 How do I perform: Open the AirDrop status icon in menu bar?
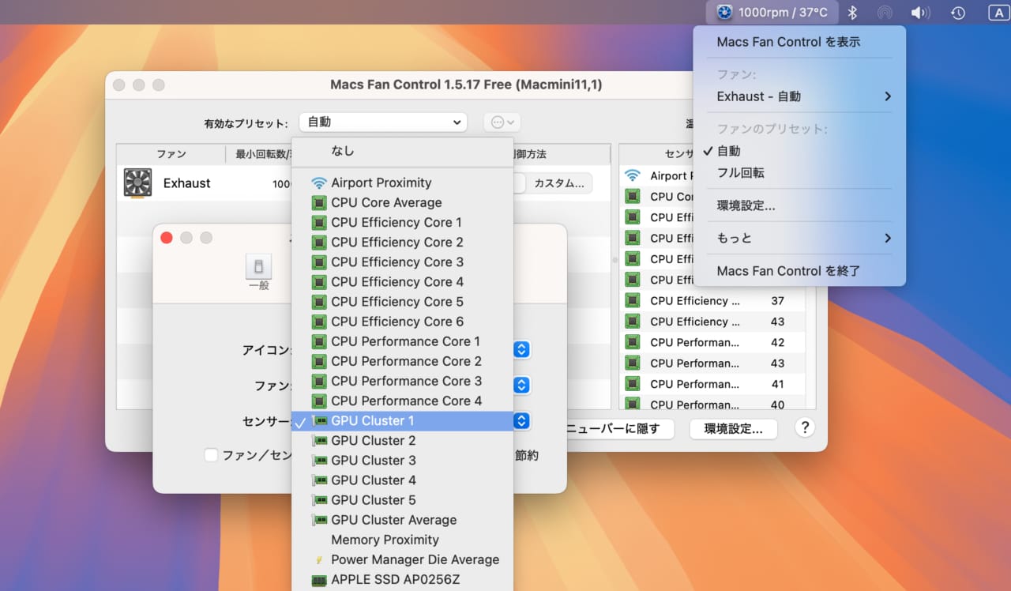pyautogui.click(x=886, y=13)
